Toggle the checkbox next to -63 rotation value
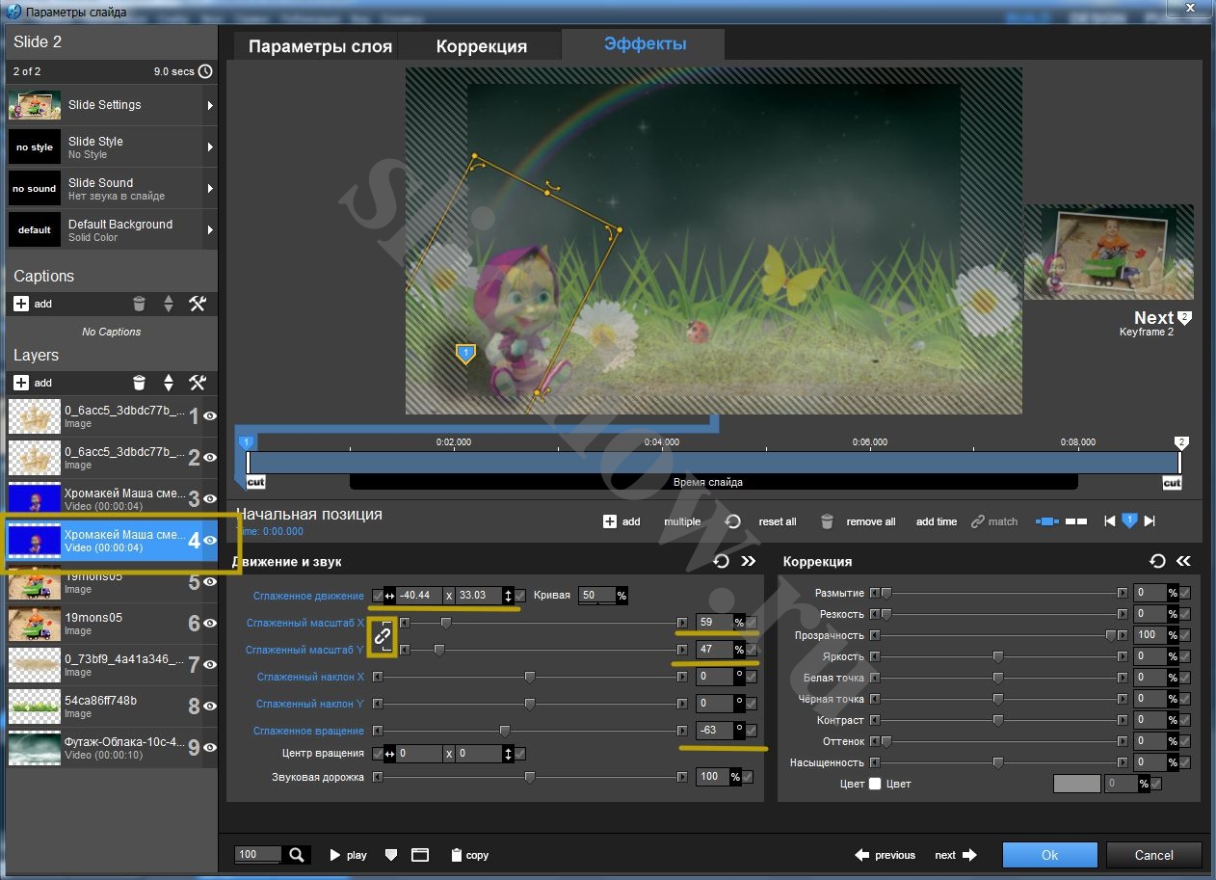Screen dimensions: 1216x880 pyautogui.click(x=752, y=731)
